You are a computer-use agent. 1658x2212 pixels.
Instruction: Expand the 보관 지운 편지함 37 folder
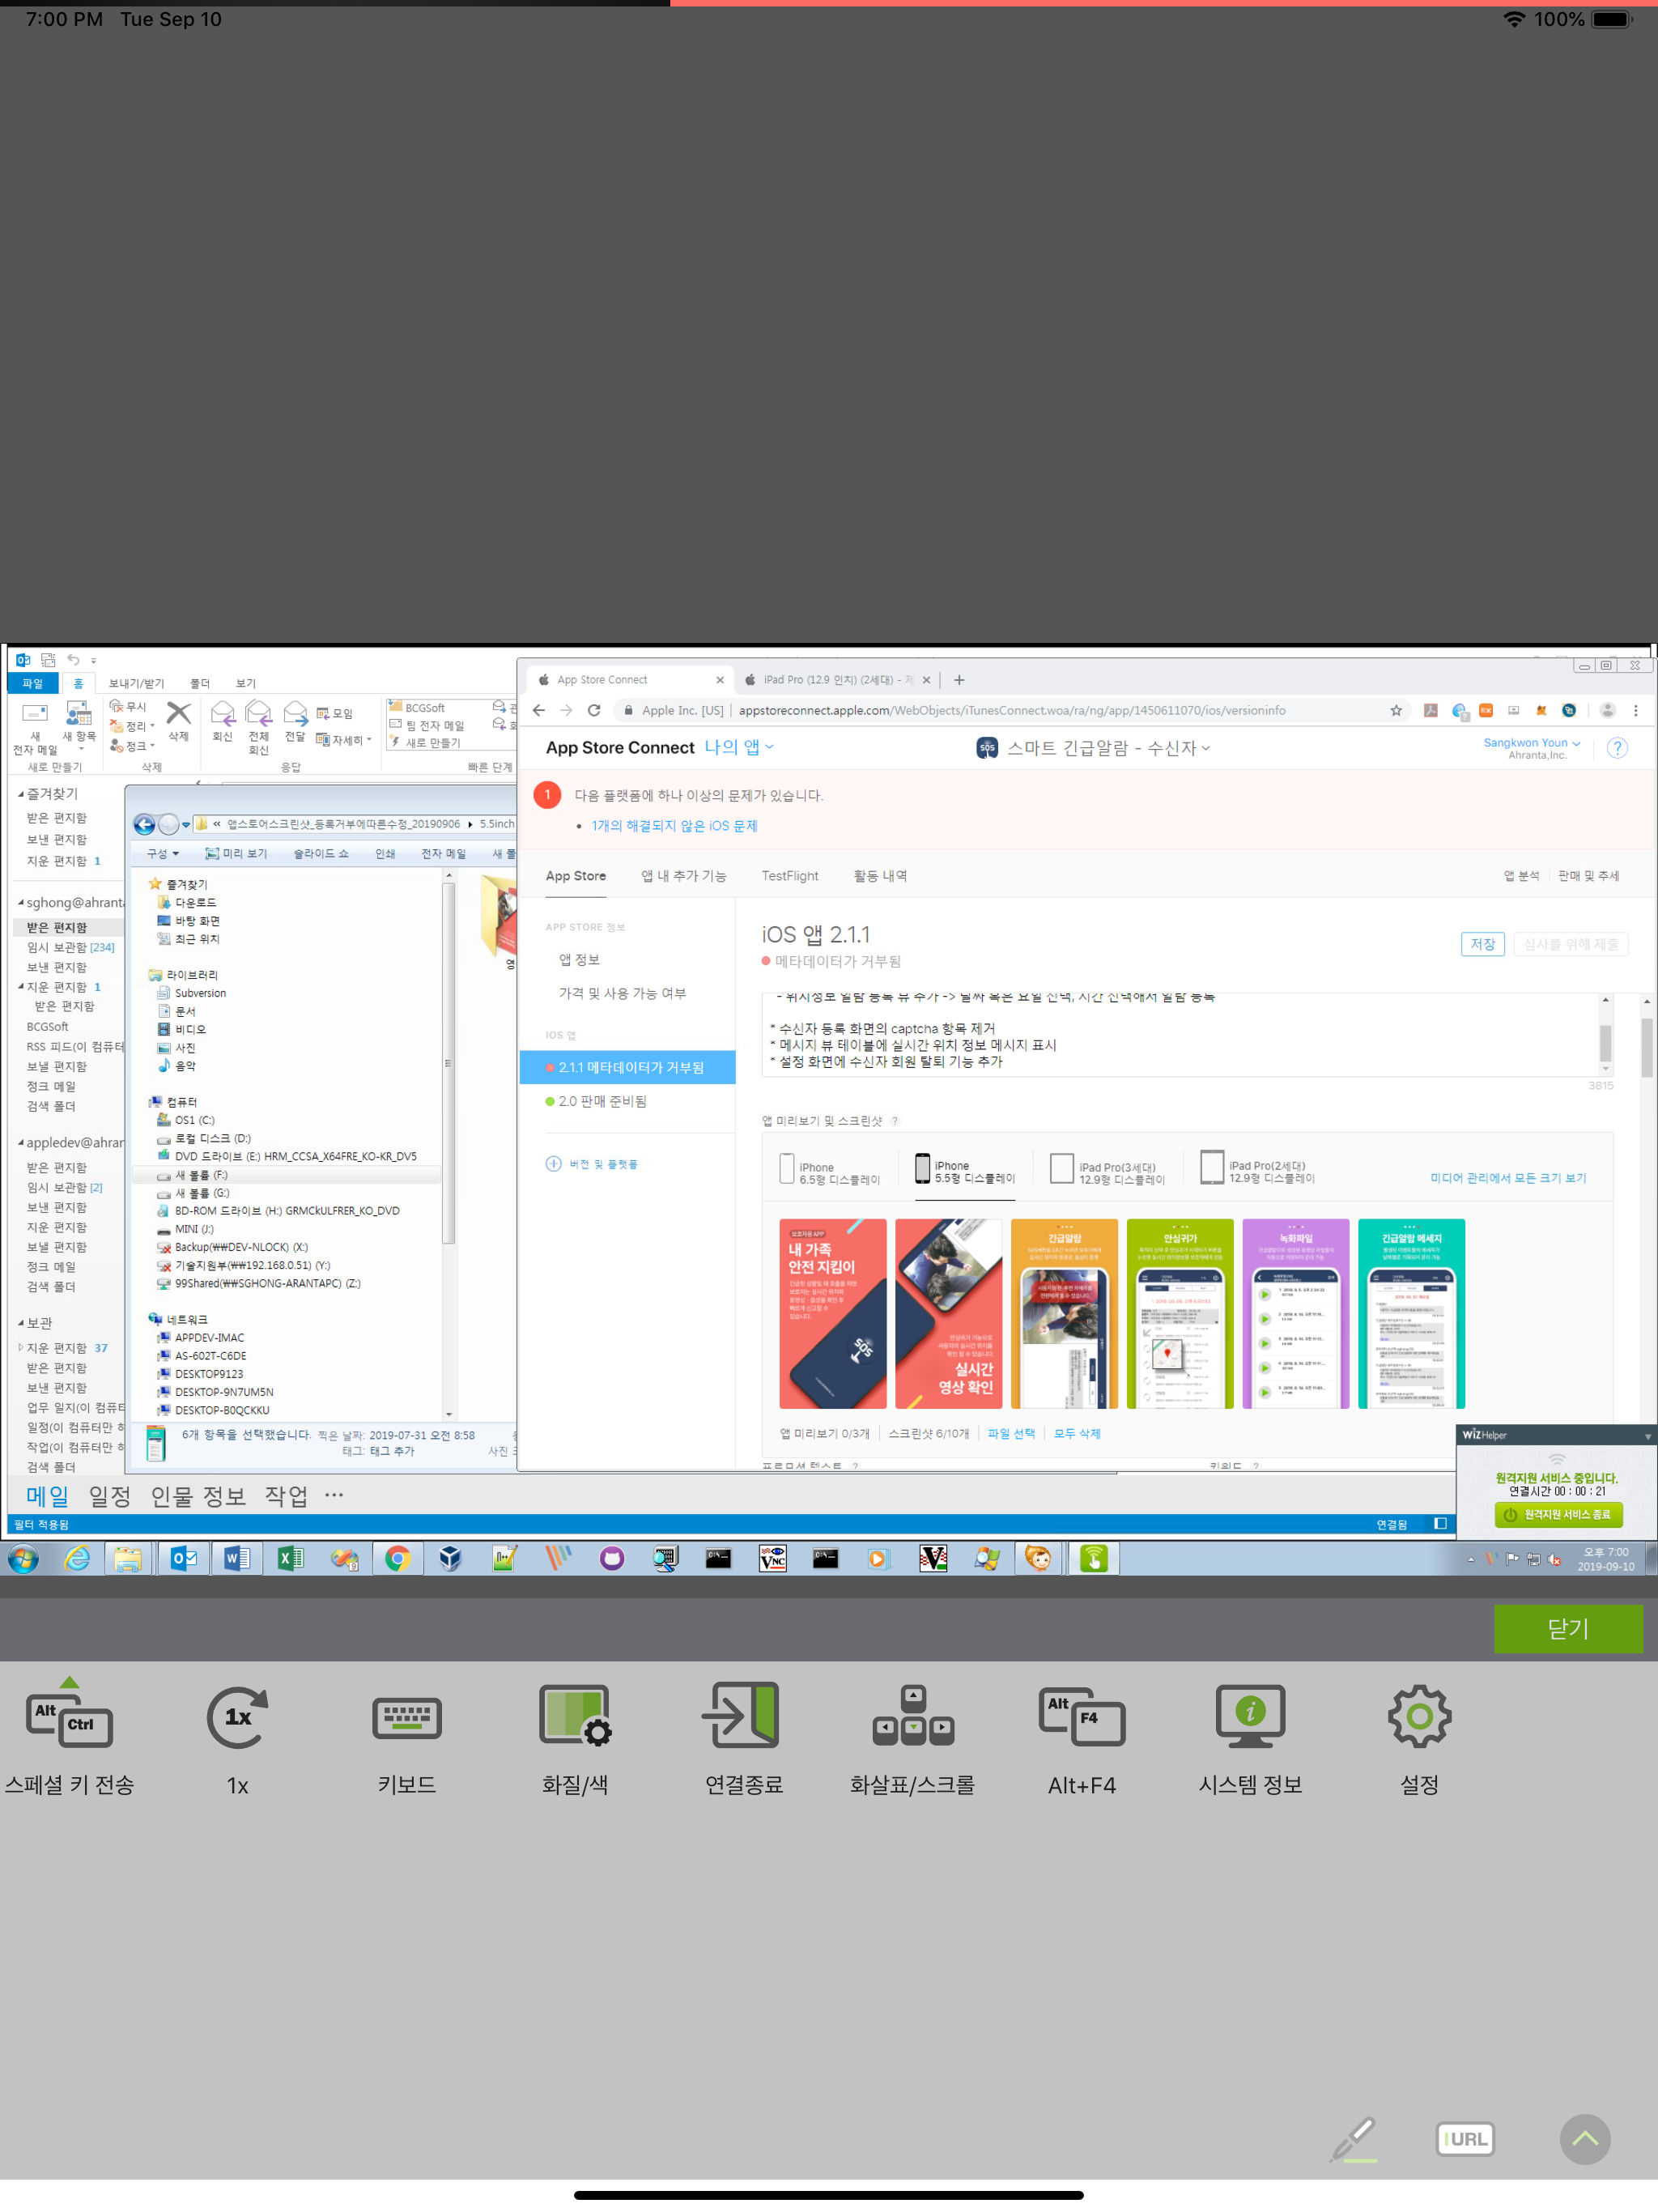pyautogui.click(x=21, y=1347)
